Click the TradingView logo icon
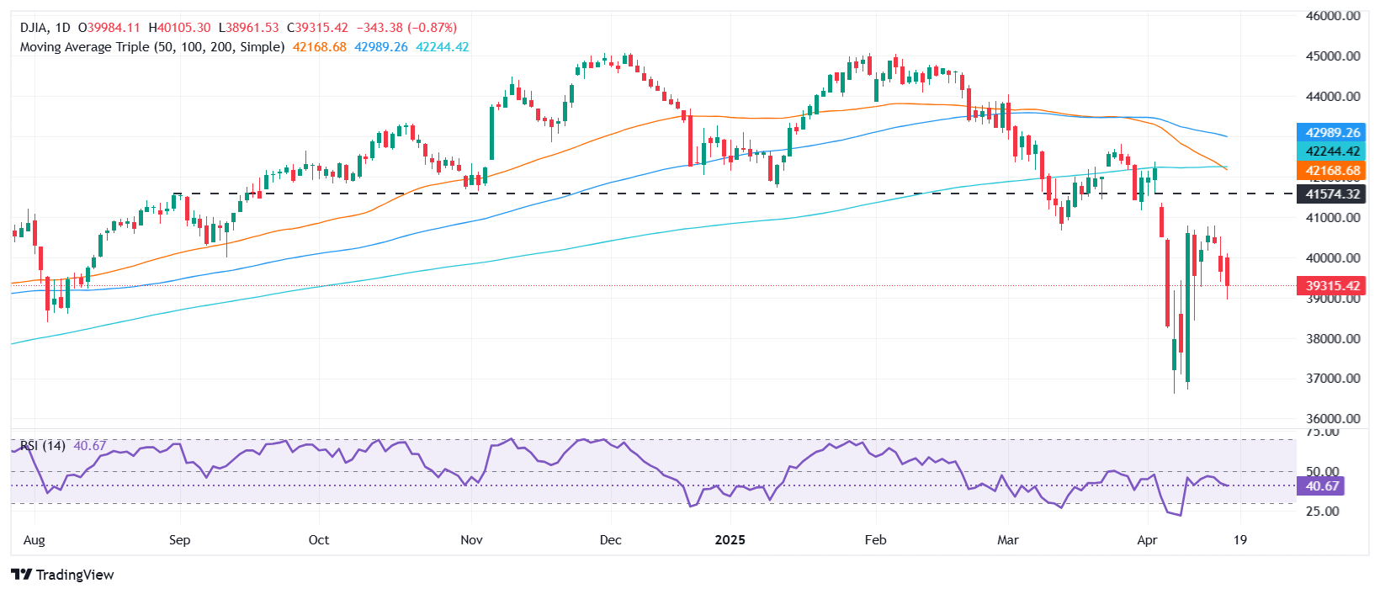Screen dimensions: 1380x594 click(x=22, y=575)
